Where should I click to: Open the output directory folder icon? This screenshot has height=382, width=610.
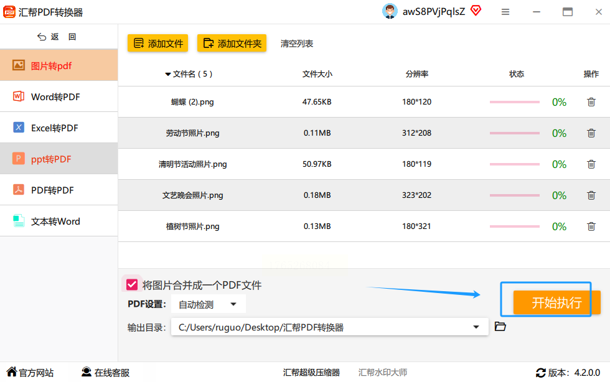[500, 327]
